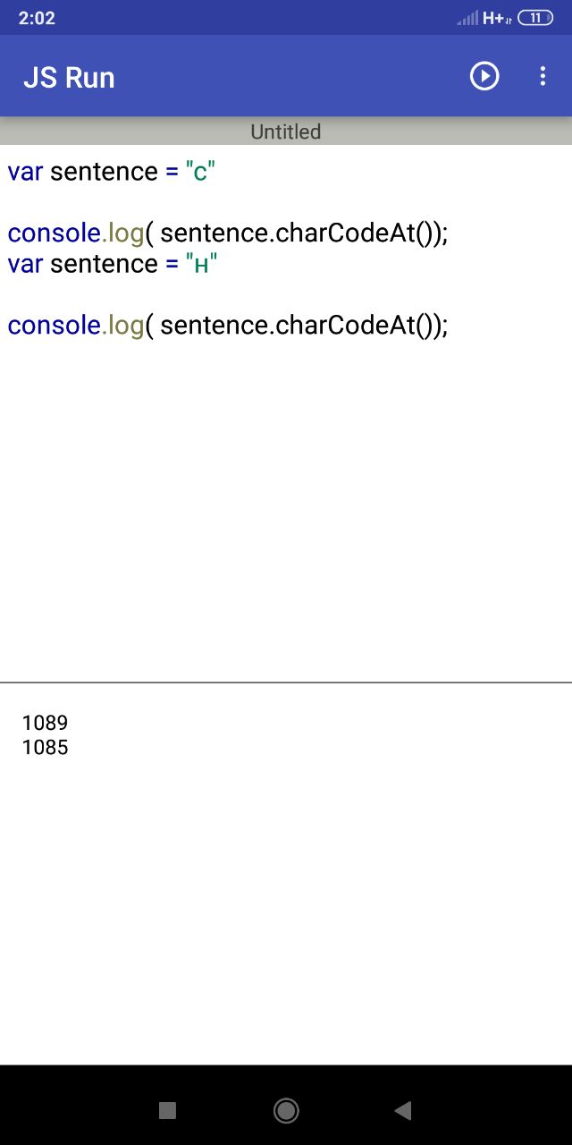Image resolution: width=572 pixels, height=1145 pixels.
Task: Select the 1085 output line
Action: pyautogui.click(x=45, y=747)
